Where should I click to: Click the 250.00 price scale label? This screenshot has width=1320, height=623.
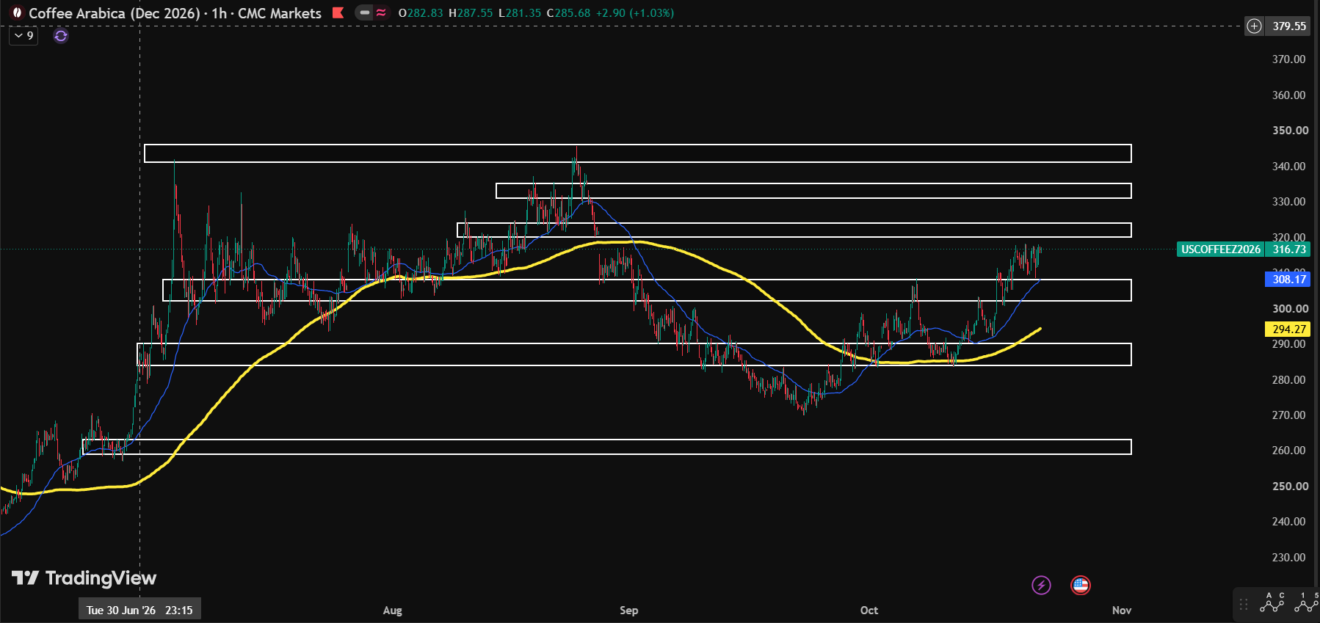click(x=1290, y=487)
